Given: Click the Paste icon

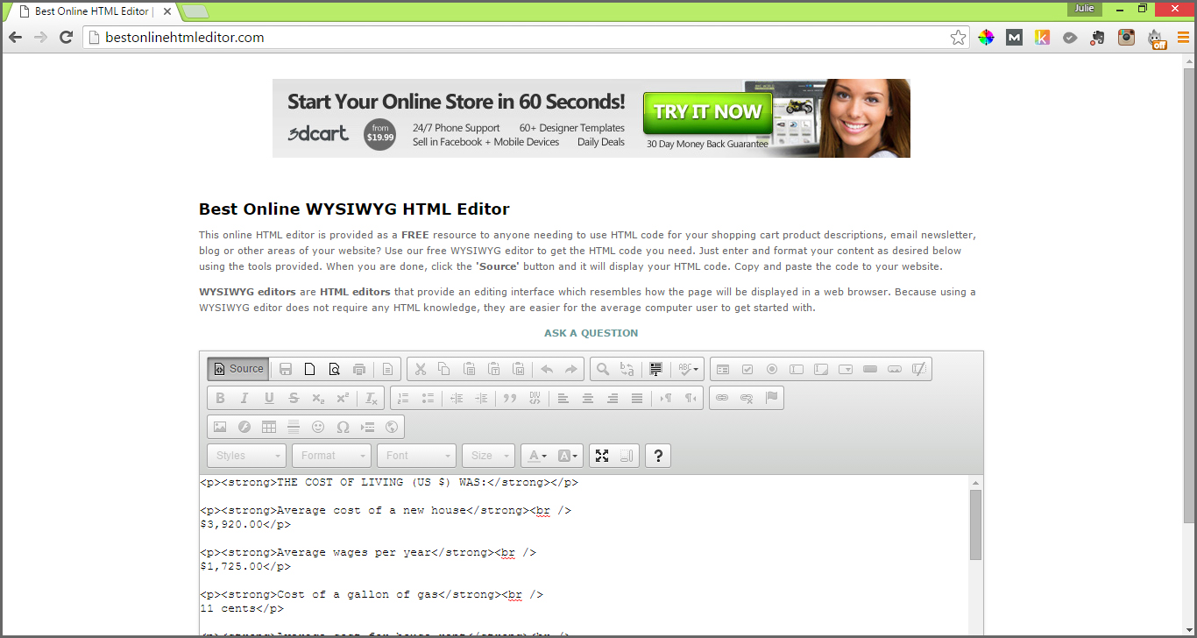Looking at the screenshot, I should pyautogui.click(x=470, y=369).
